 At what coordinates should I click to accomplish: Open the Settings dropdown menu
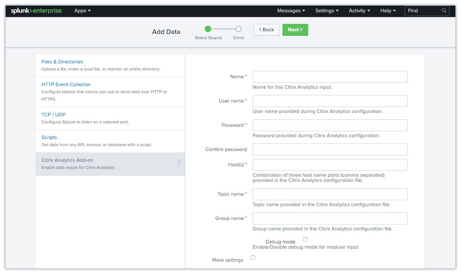click(x=327, y=11)
